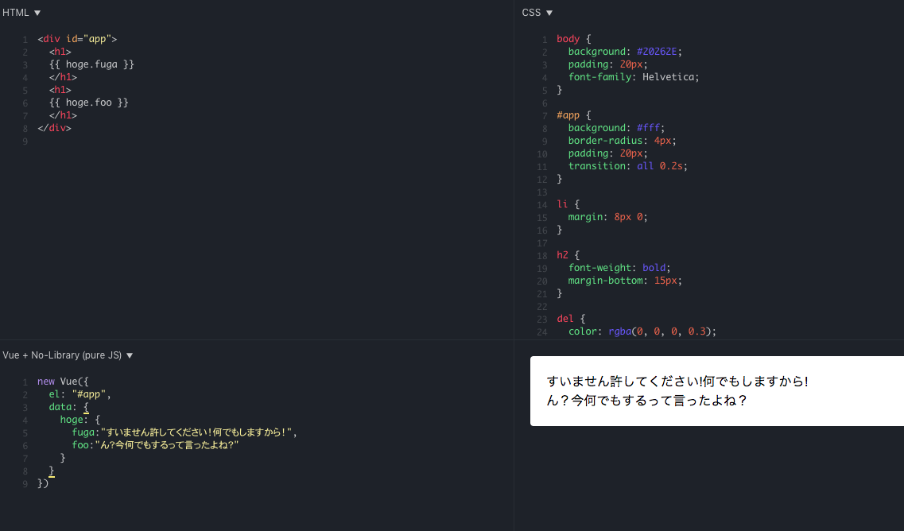The width and height of the screenshot is (904, 531).
Task: Click the div id="app" opening tag line
Action: 77,39
